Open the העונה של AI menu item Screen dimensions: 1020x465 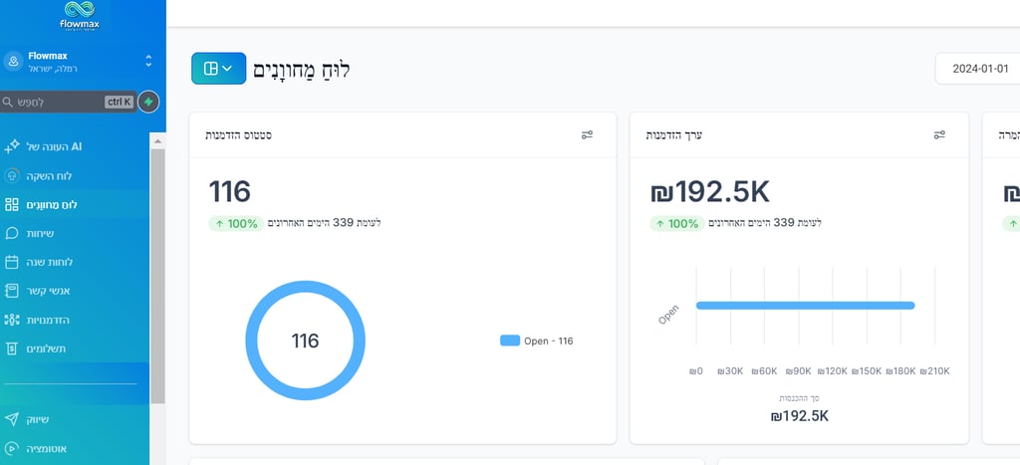click(54, 147)
